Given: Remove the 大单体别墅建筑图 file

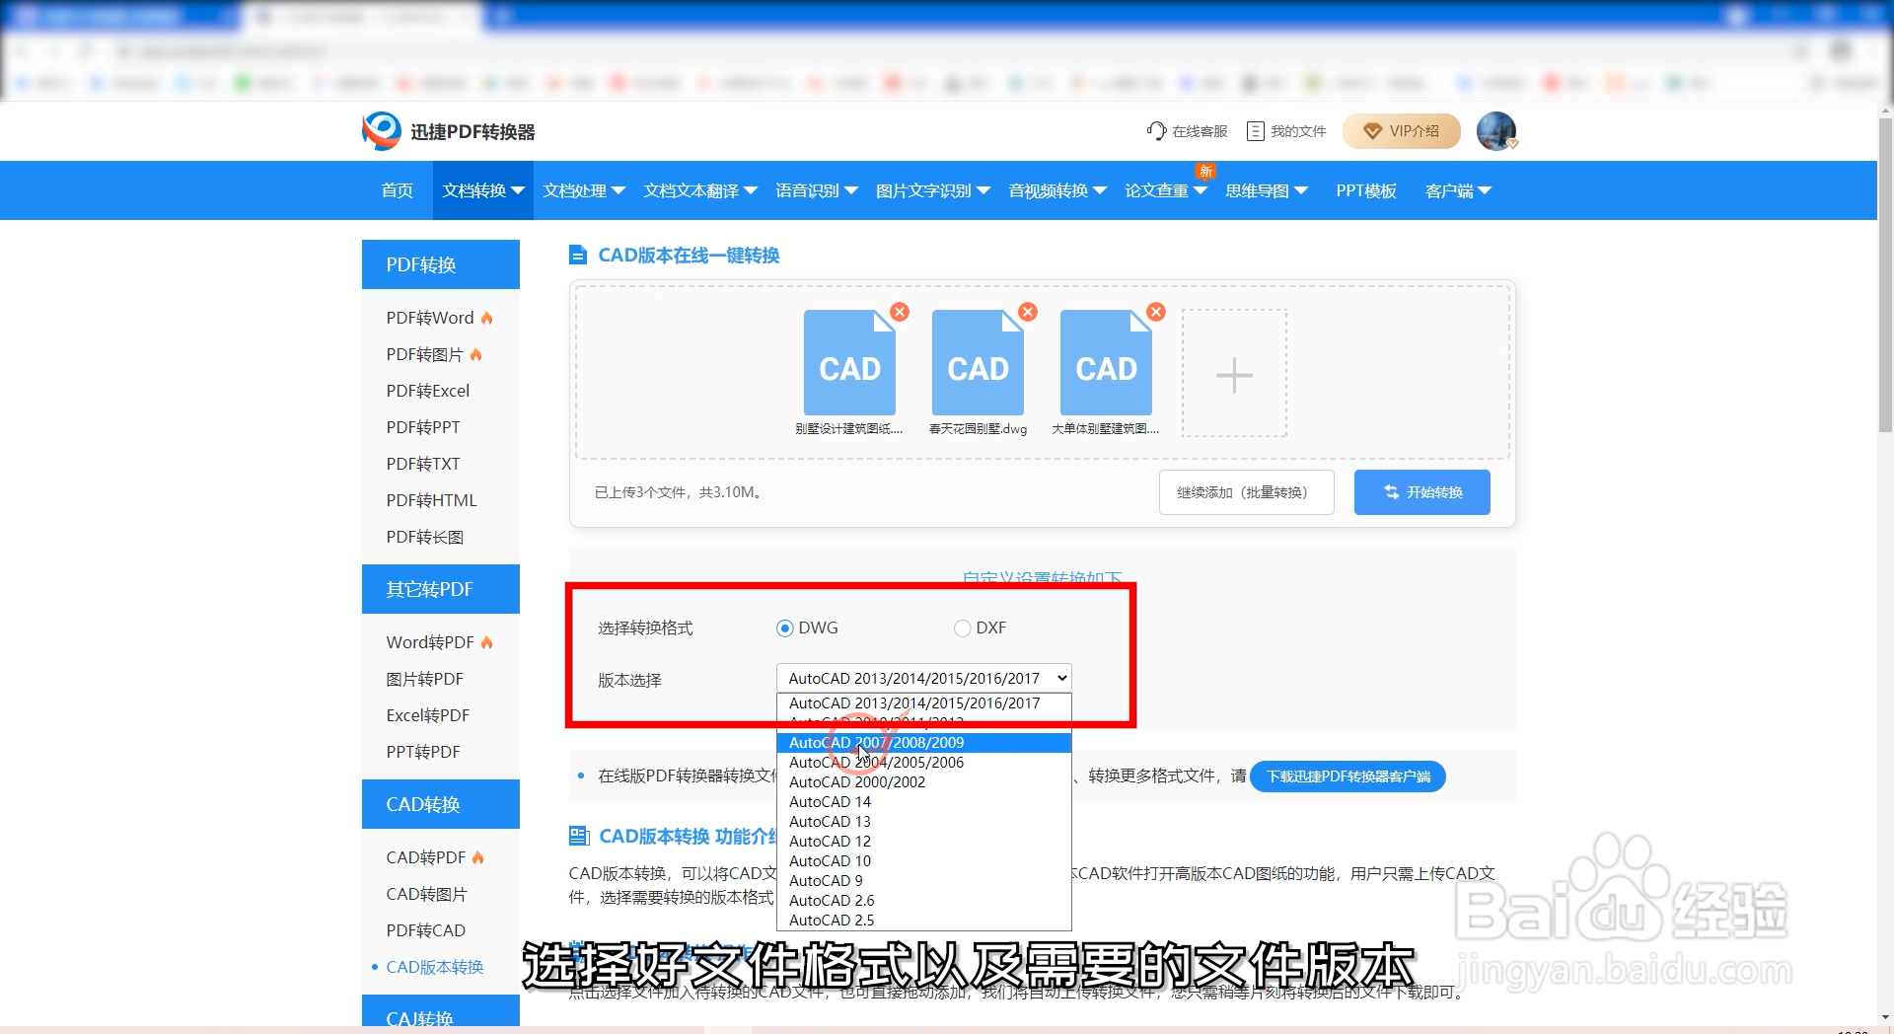Looking at the screenshot, I should 1156,312.
